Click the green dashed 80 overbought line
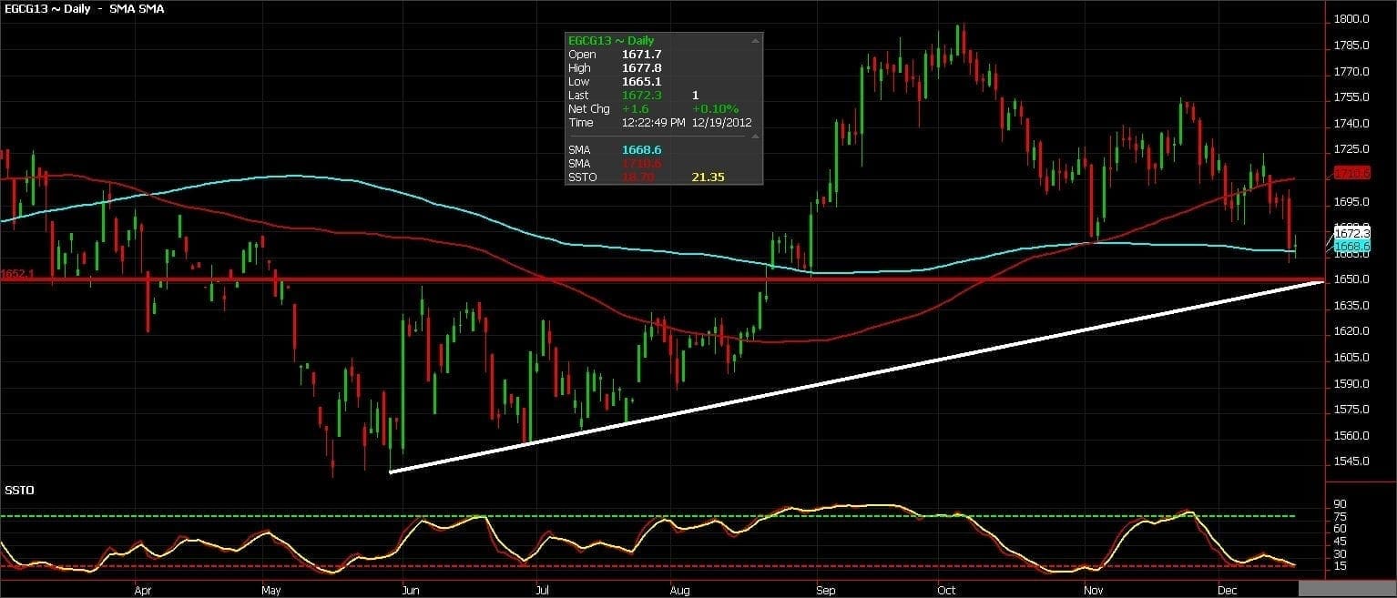The width and height of the screenshot is (1397, 598). [x=637, y=516]
